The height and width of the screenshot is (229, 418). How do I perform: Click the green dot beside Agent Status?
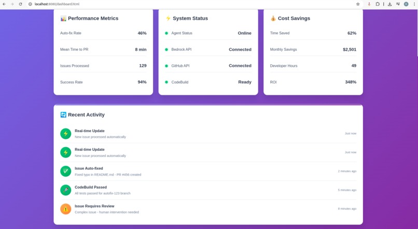[x=166, y=33]
